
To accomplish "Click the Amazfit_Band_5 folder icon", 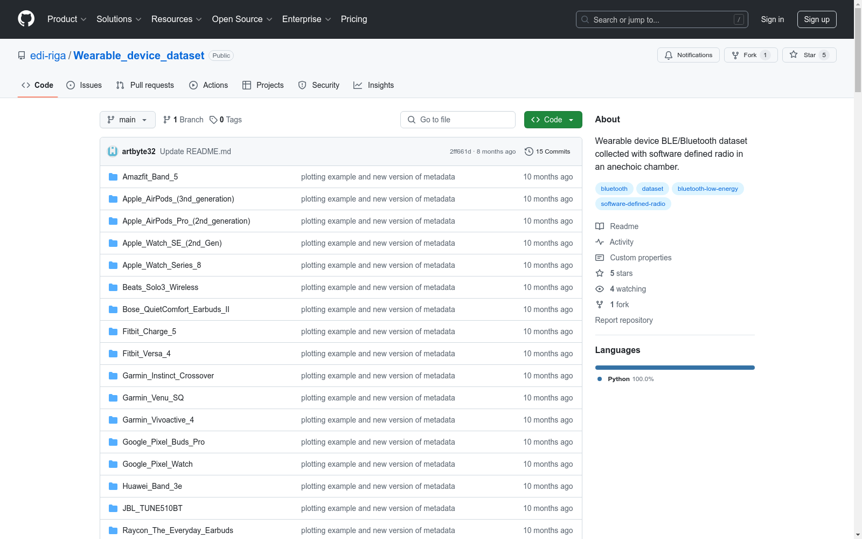I will pos(113,177).
